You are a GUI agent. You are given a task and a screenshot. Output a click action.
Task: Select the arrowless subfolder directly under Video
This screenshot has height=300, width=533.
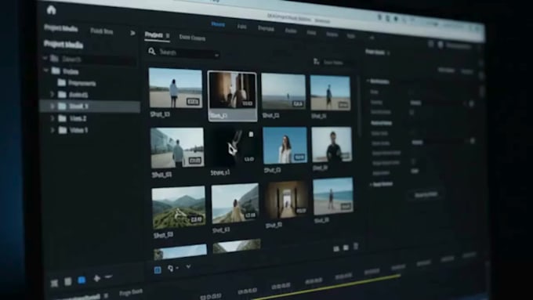77,83
